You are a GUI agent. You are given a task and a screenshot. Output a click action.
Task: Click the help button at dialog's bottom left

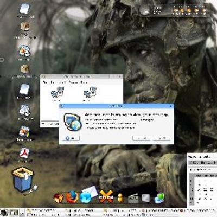click(x=71, y=138)
